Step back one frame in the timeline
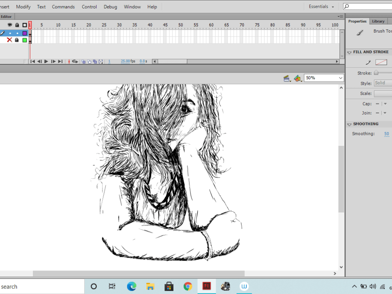 pyautogui.click(x=40, y=62)
